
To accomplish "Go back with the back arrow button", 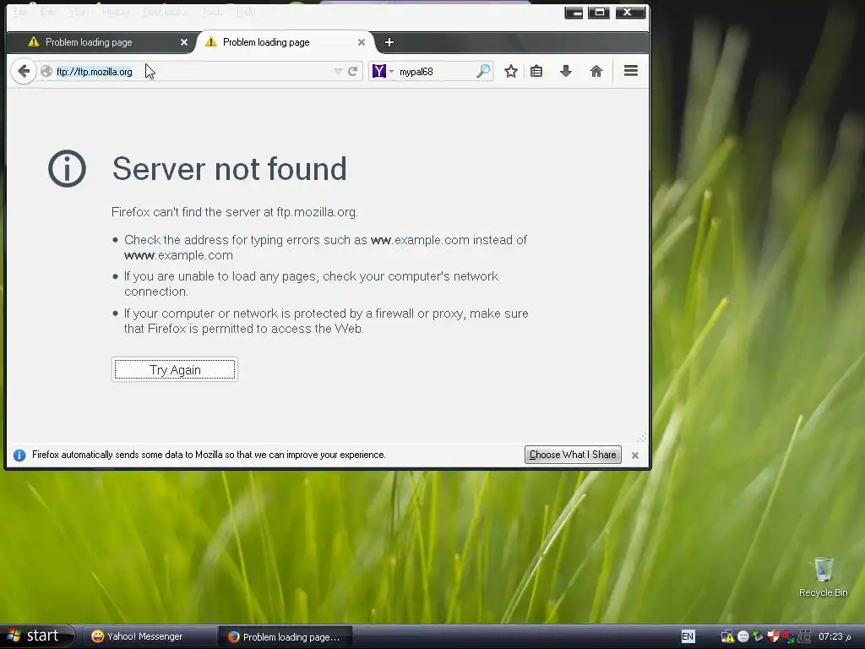I will click(x=23, y=71).
